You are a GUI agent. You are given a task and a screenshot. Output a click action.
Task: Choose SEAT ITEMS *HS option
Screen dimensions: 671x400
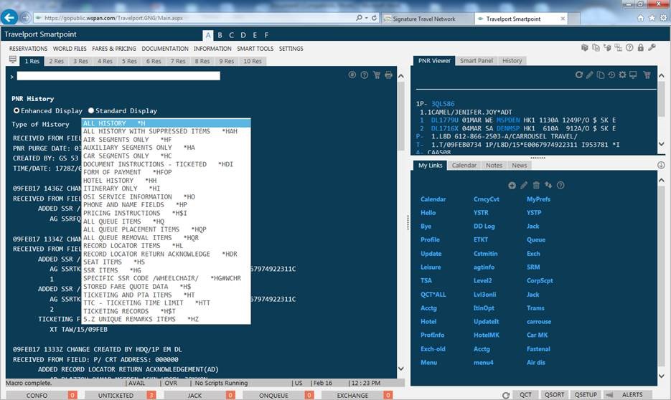(166, 262)
